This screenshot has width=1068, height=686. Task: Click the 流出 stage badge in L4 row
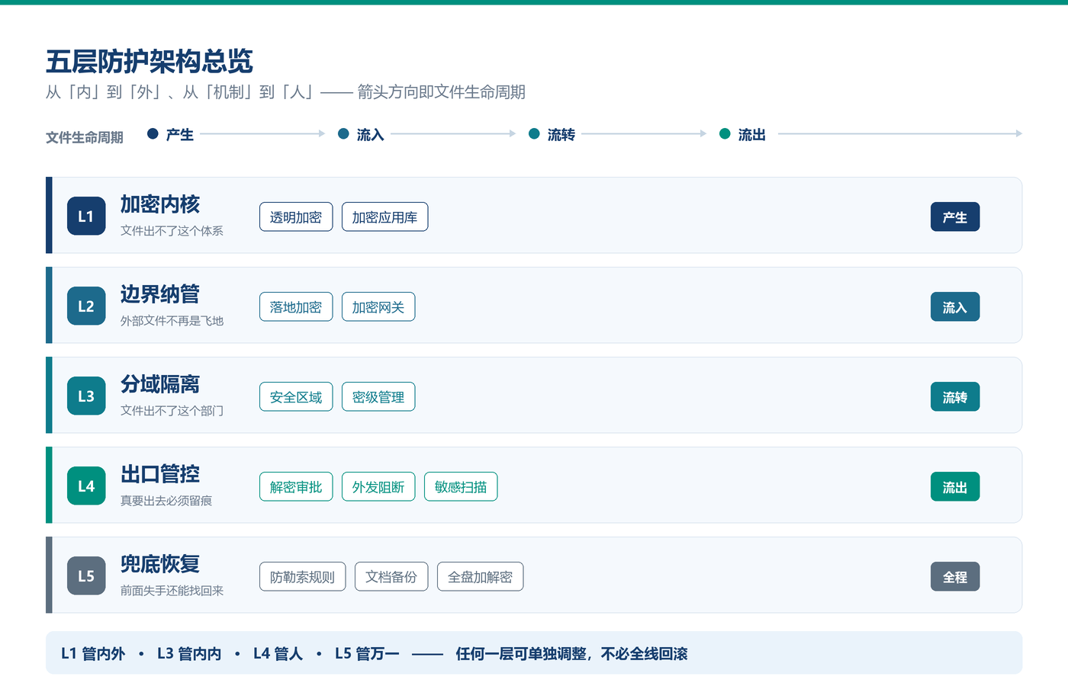point(955,486)
